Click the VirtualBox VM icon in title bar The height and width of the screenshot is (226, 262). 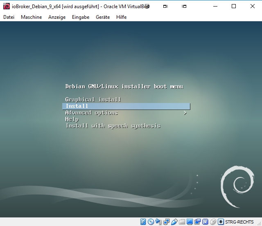7,7
